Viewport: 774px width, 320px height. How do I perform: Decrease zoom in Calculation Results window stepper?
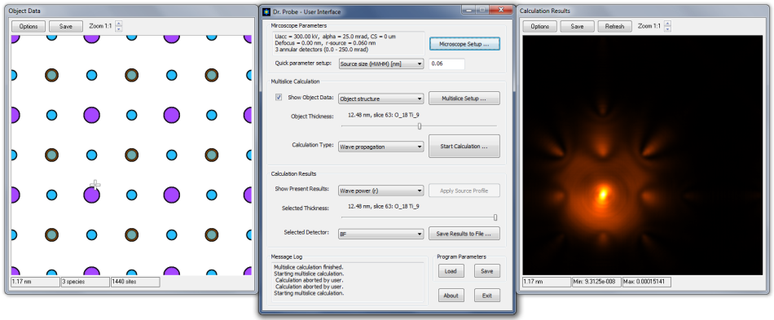pos(667,29)
